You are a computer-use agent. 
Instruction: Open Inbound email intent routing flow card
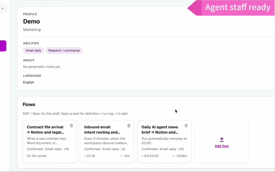pyautogui.click(x=107, y=142)
